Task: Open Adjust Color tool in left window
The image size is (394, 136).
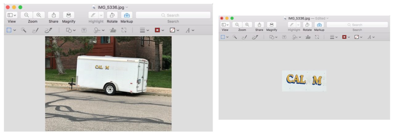Action: click(113, 30)
